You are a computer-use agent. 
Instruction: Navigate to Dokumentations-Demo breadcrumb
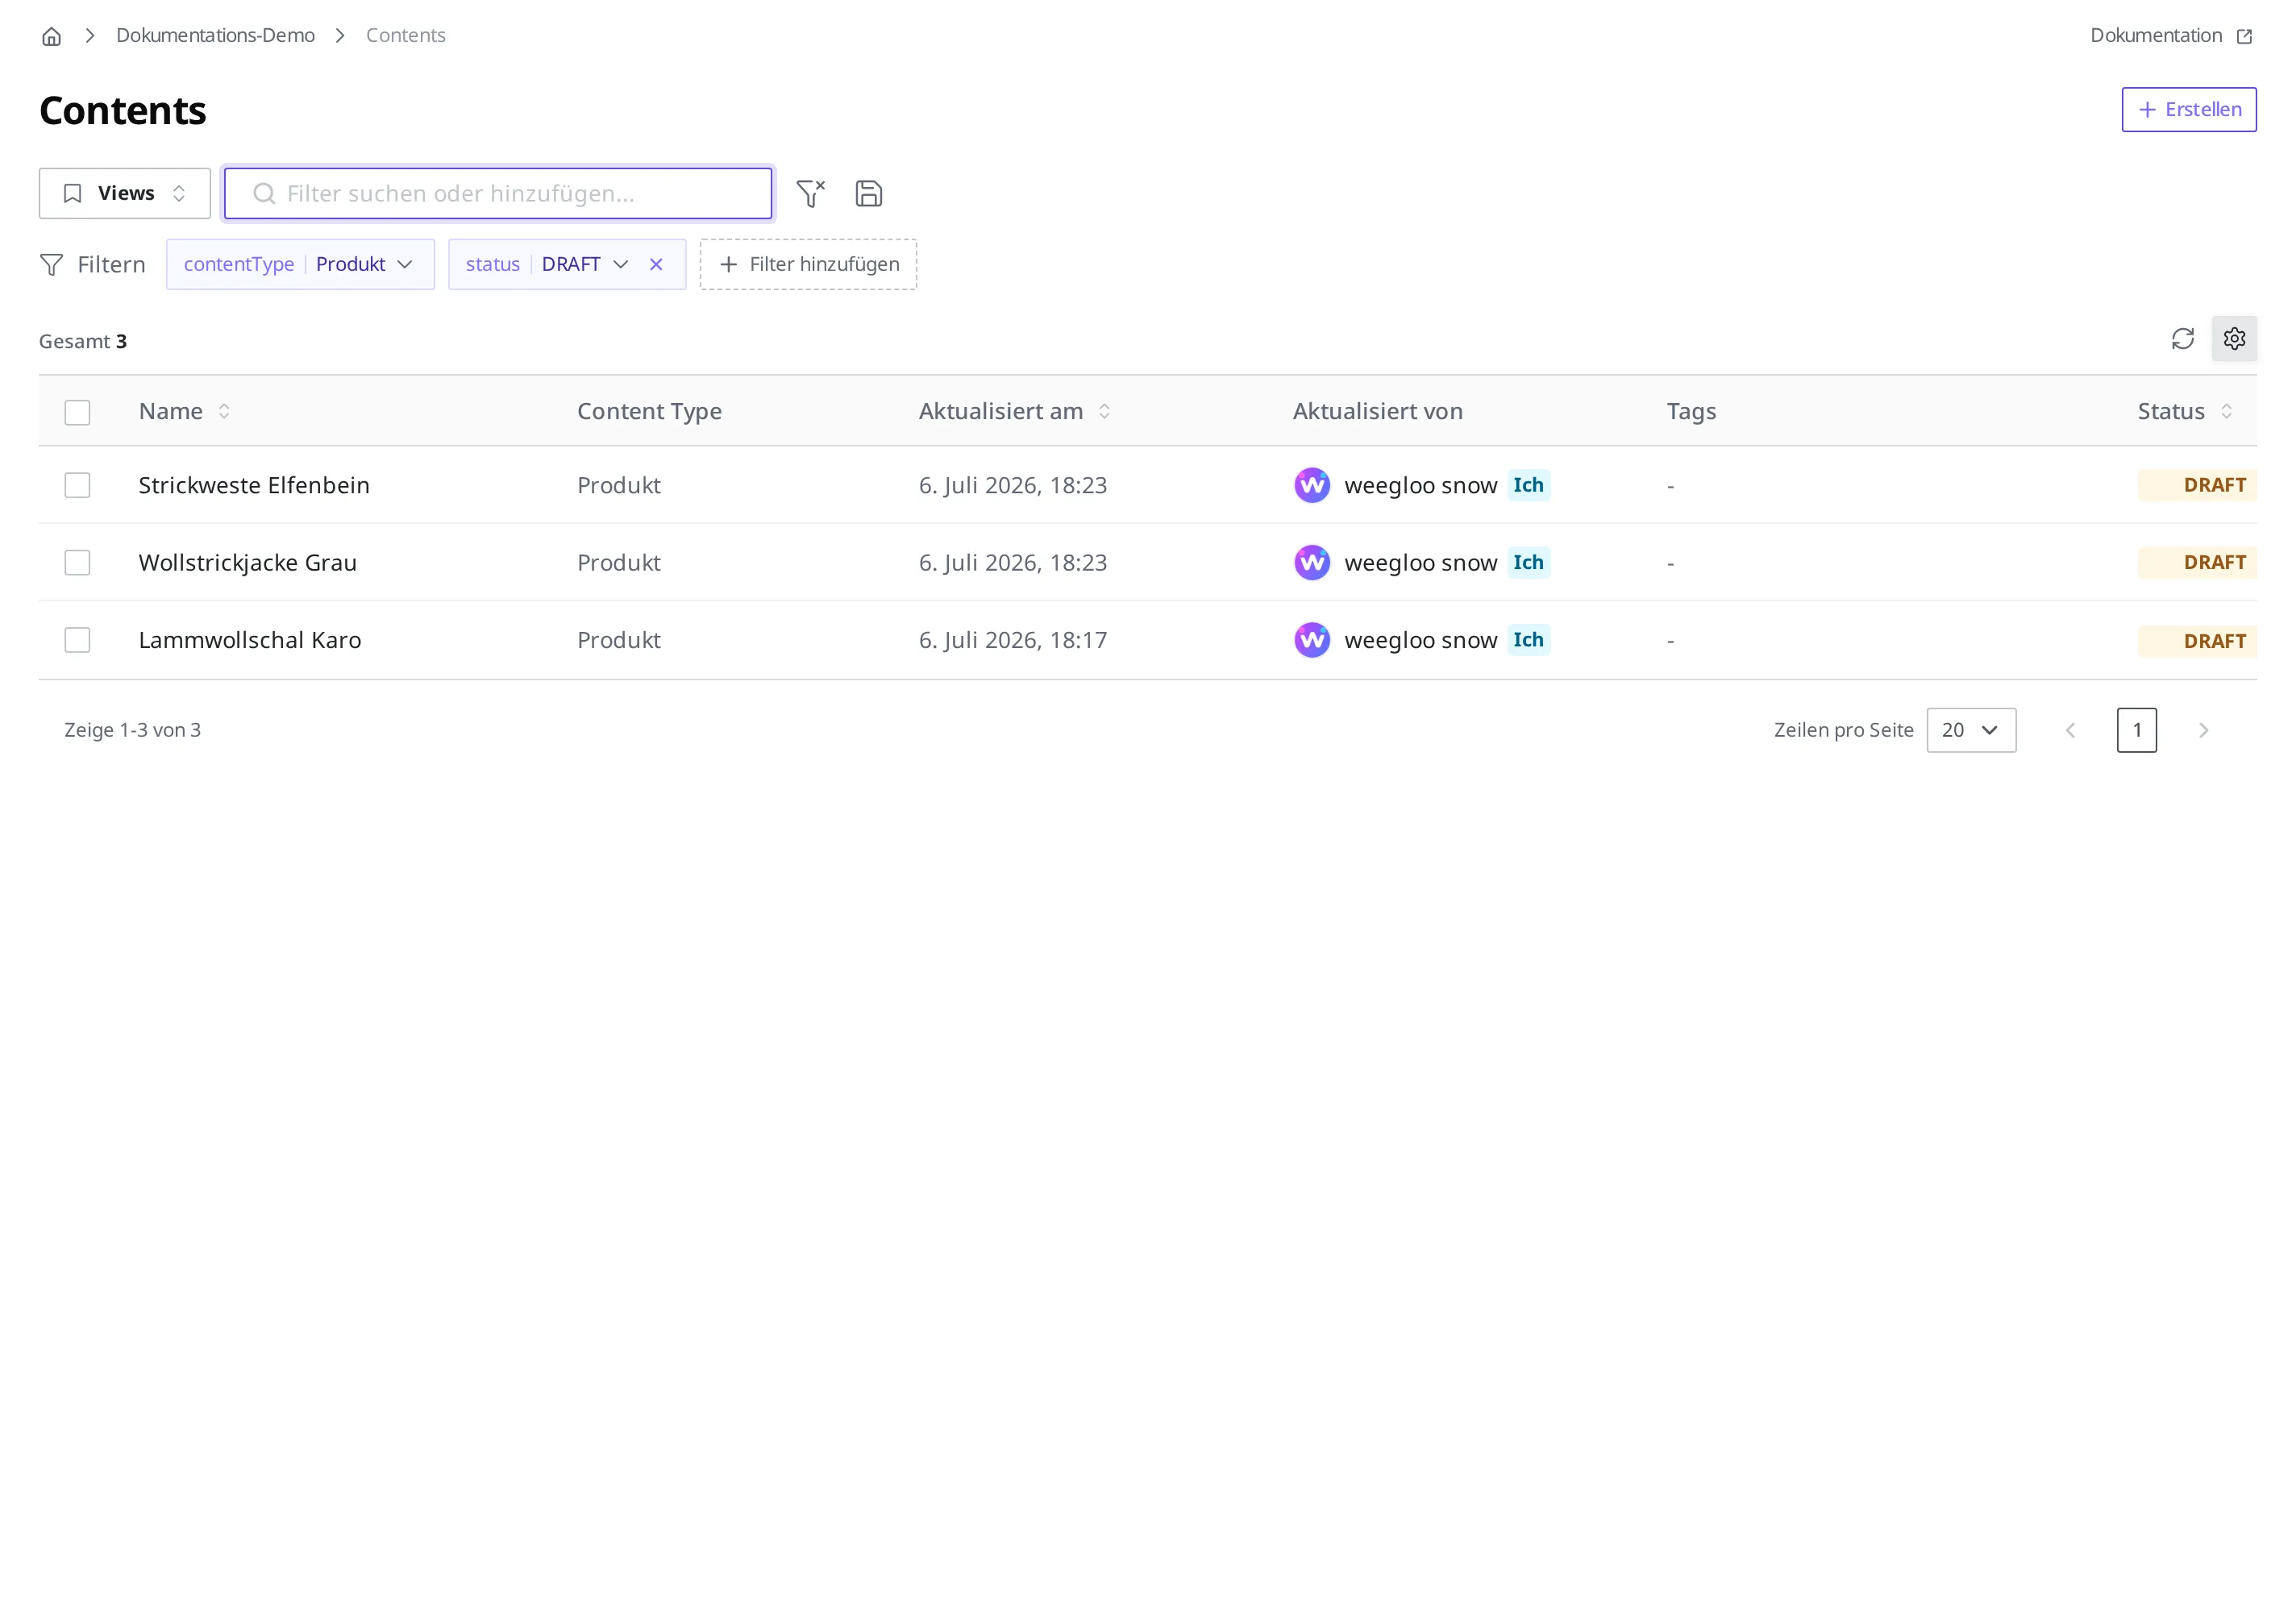[215, 35]
